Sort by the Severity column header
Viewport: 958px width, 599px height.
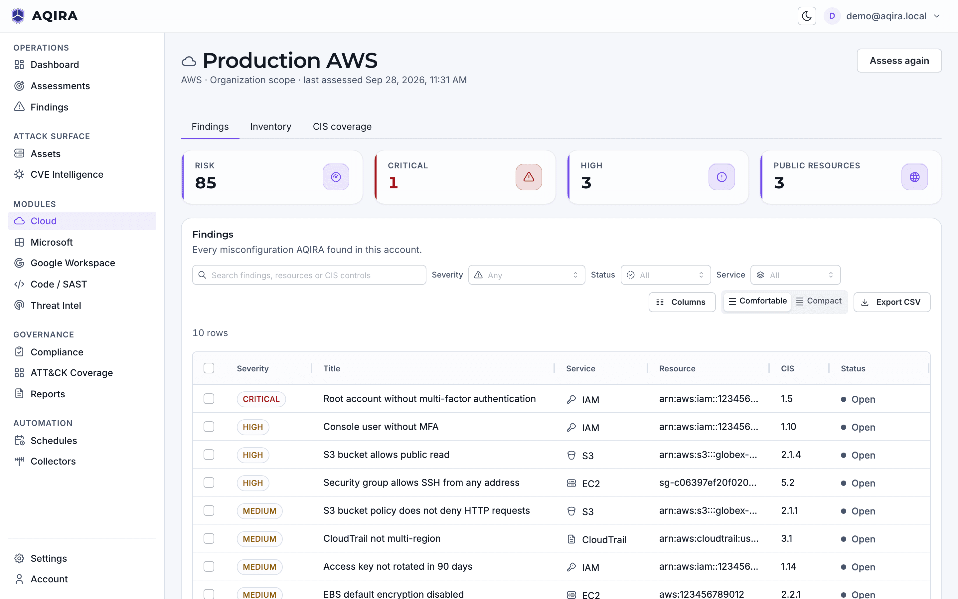click(x=252, y=368)
